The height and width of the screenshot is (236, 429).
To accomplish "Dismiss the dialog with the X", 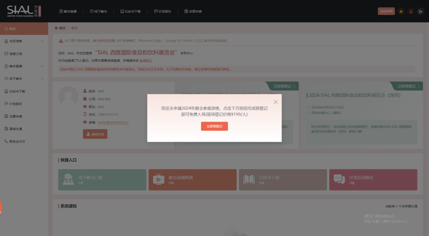I will pyautogui.click(x=275, y=102).
